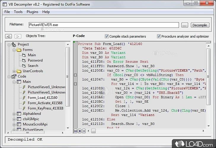This screenshot has width=216, height=148.
Task: Collapse the Main module node under Code
Action: tap(14, 82)
